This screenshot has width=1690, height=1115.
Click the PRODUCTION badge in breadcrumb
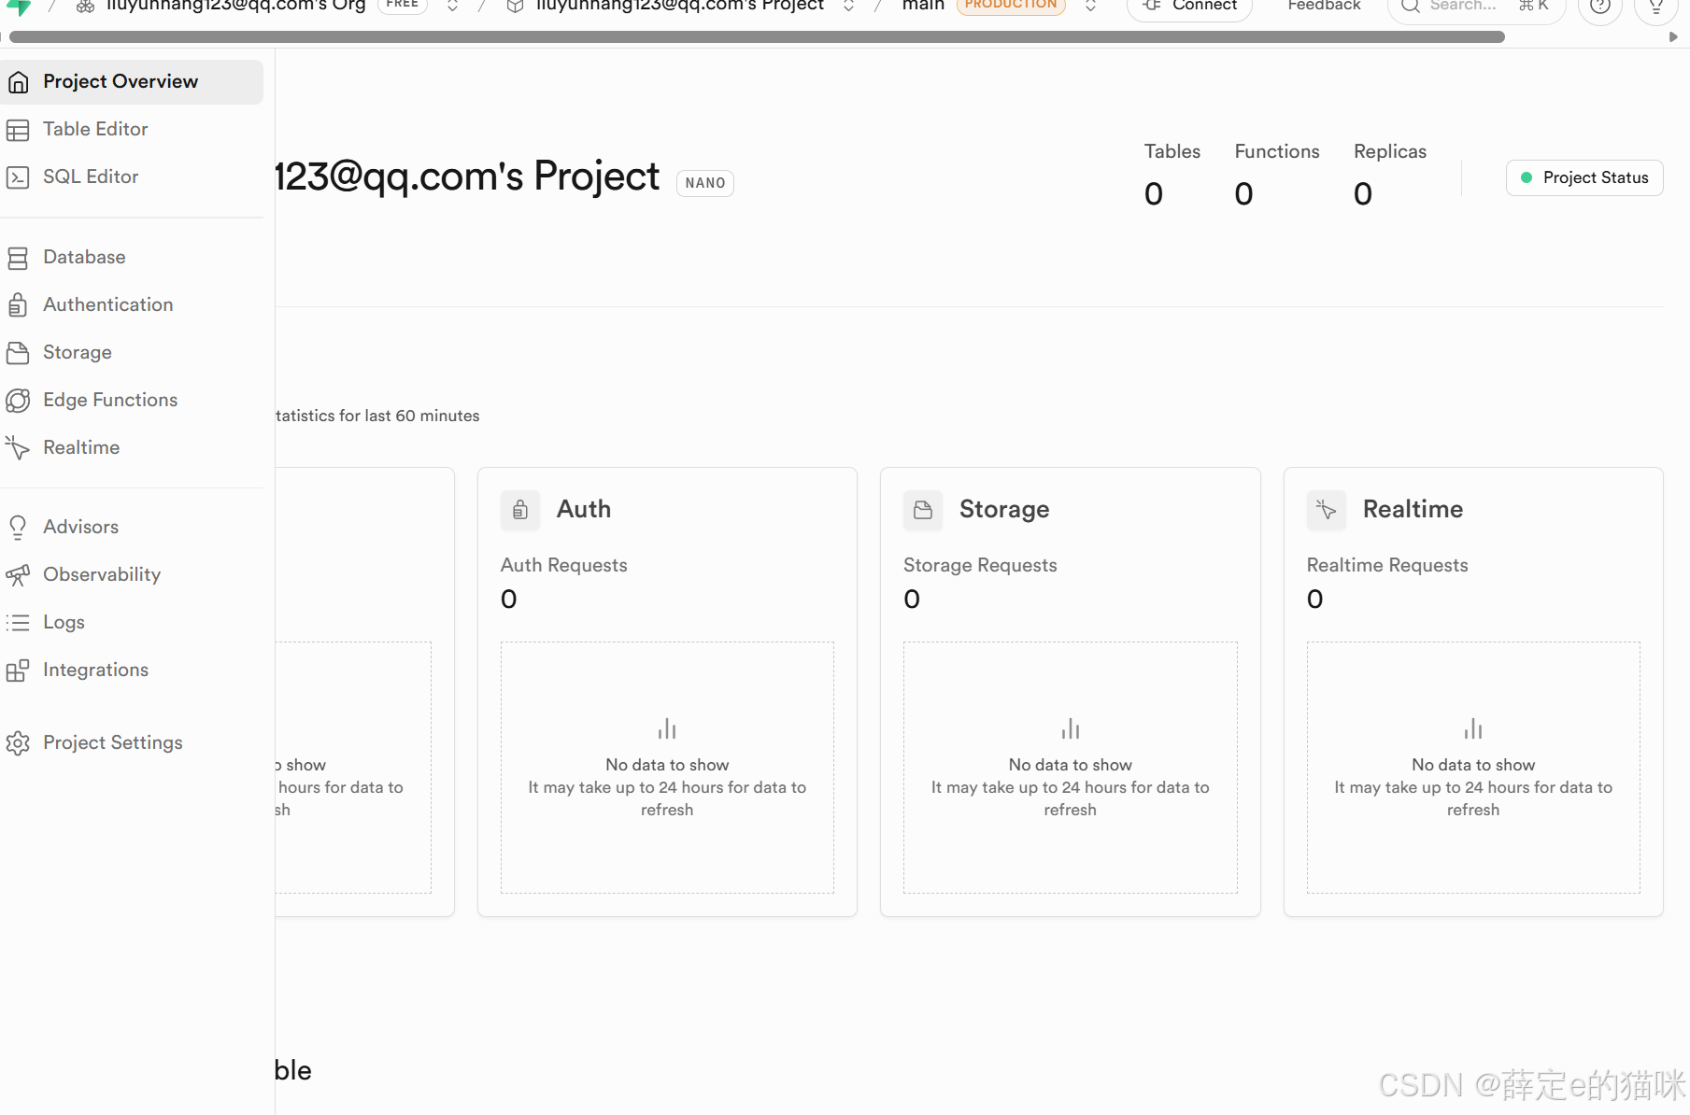coord(1011,6)
